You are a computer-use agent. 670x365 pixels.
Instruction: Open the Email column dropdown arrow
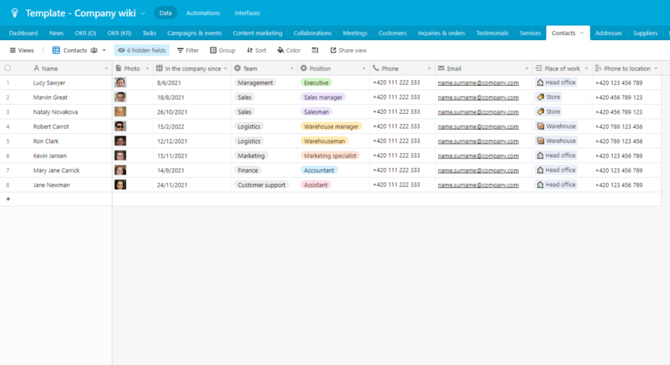(x=527, y=69)
